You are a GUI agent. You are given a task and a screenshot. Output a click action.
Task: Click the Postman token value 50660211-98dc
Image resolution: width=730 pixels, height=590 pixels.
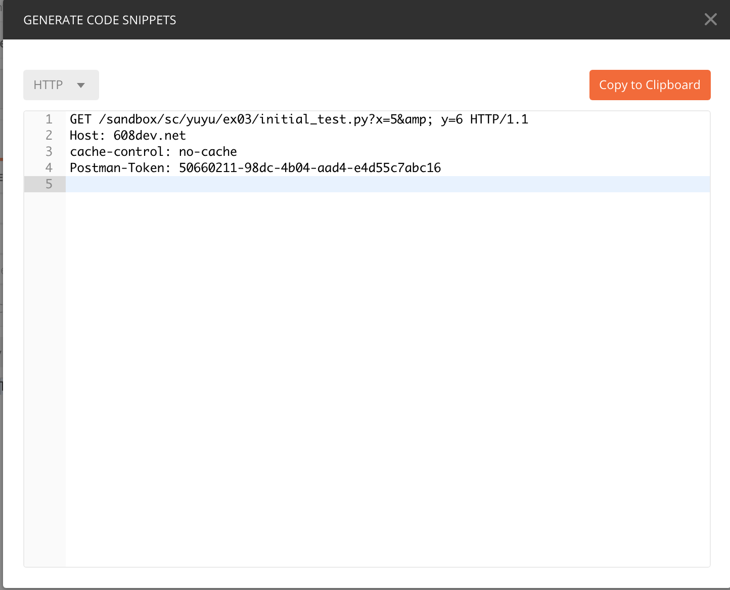[x=309, y=168]
